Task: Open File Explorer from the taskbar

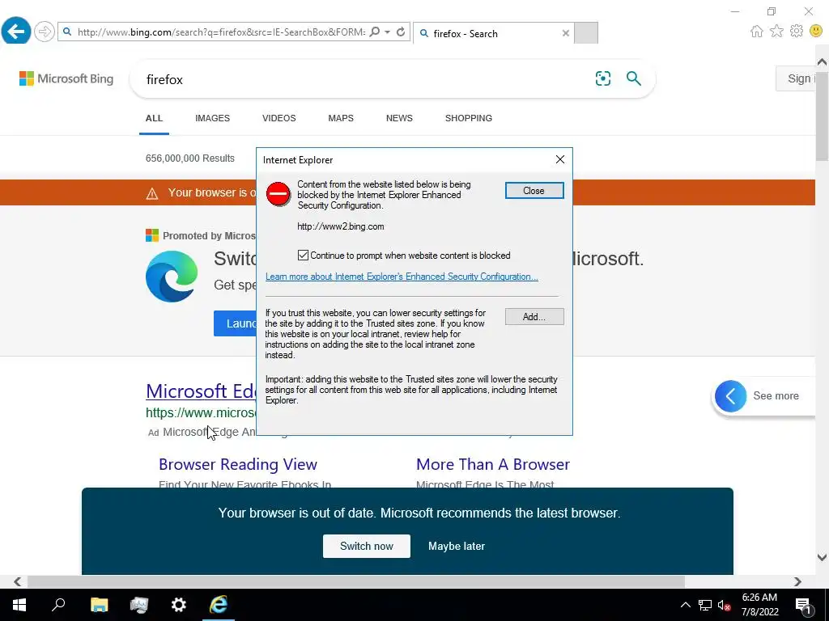Action: click(100, 605)
